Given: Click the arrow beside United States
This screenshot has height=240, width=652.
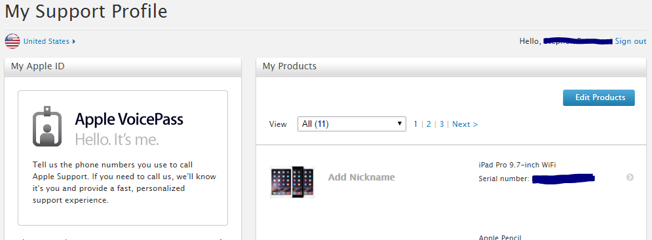Looking at the screenshot, I should [x=74, y=41].
